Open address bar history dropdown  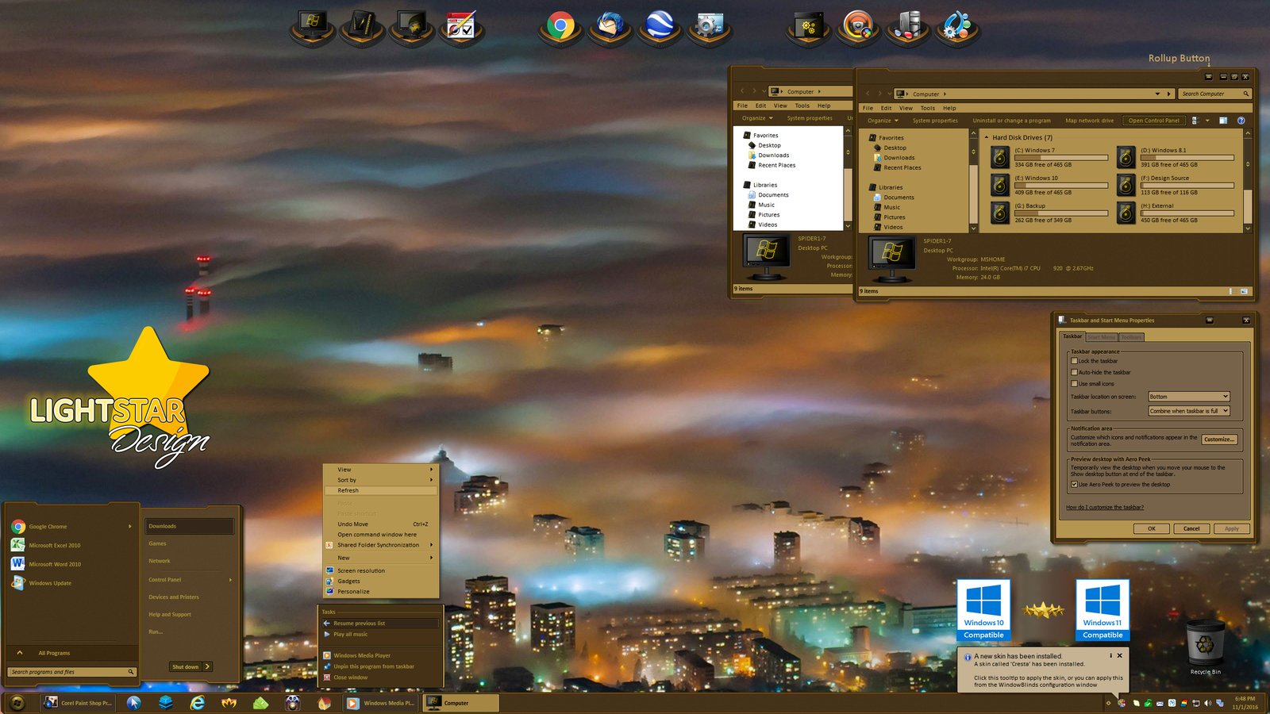(1158, 94)
